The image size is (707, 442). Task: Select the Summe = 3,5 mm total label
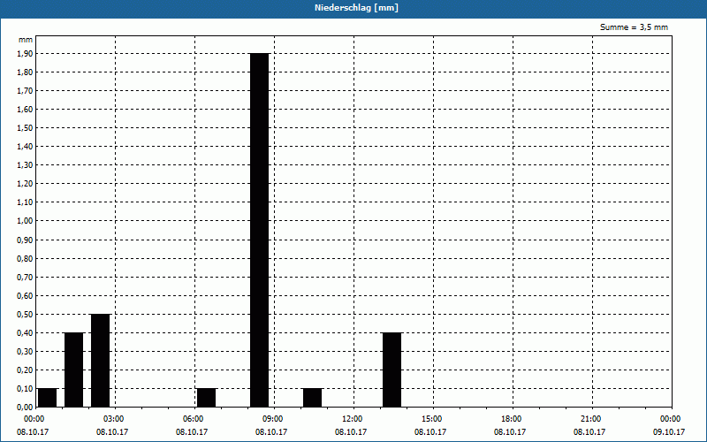pyautogui.click(x=634, y=27)
